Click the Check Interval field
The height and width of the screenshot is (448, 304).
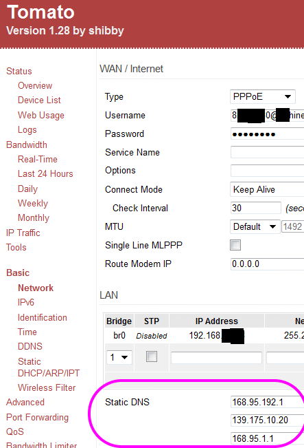click(255, 208)
